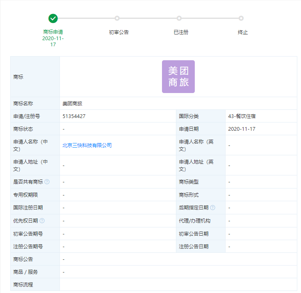Click the 商品 / 服务 row header
This screenshot has width=301, height=293.
pos(25,272)
